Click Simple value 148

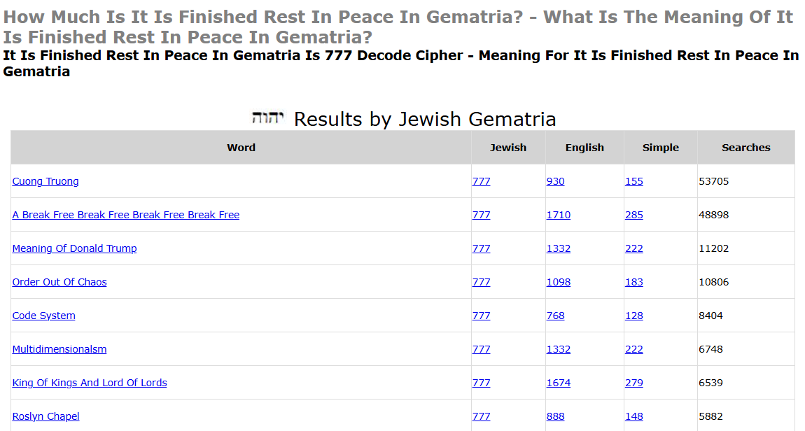(x=634, y=416)
